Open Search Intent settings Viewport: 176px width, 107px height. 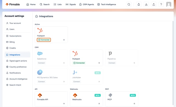17,85
